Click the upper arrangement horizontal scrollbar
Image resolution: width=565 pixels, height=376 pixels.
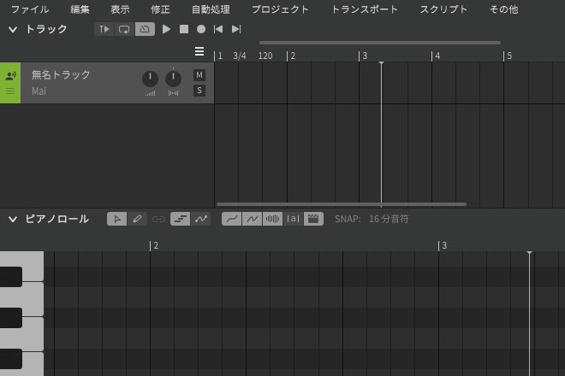click(x=380, y=43)
